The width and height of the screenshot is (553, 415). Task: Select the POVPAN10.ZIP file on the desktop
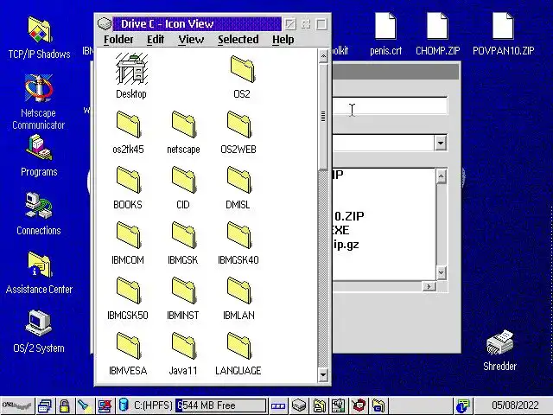(503, 26)
